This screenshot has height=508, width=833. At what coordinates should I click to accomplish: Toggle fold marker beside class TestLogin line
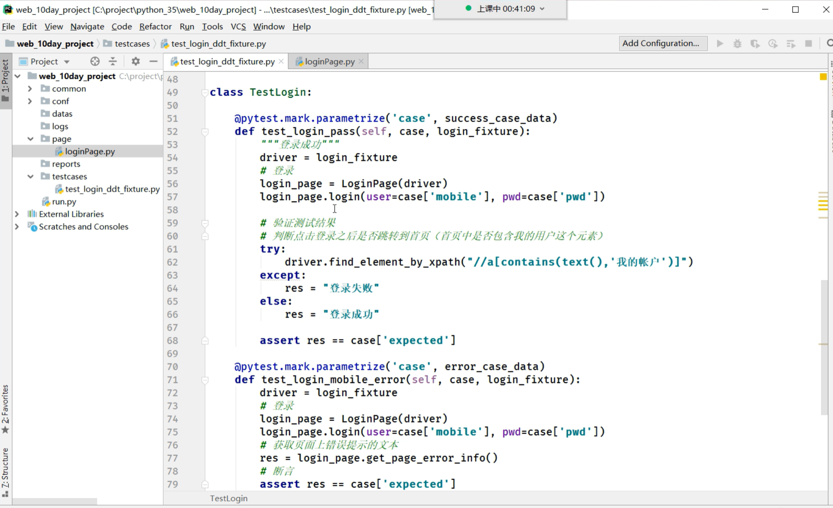[x=205, y=92]
